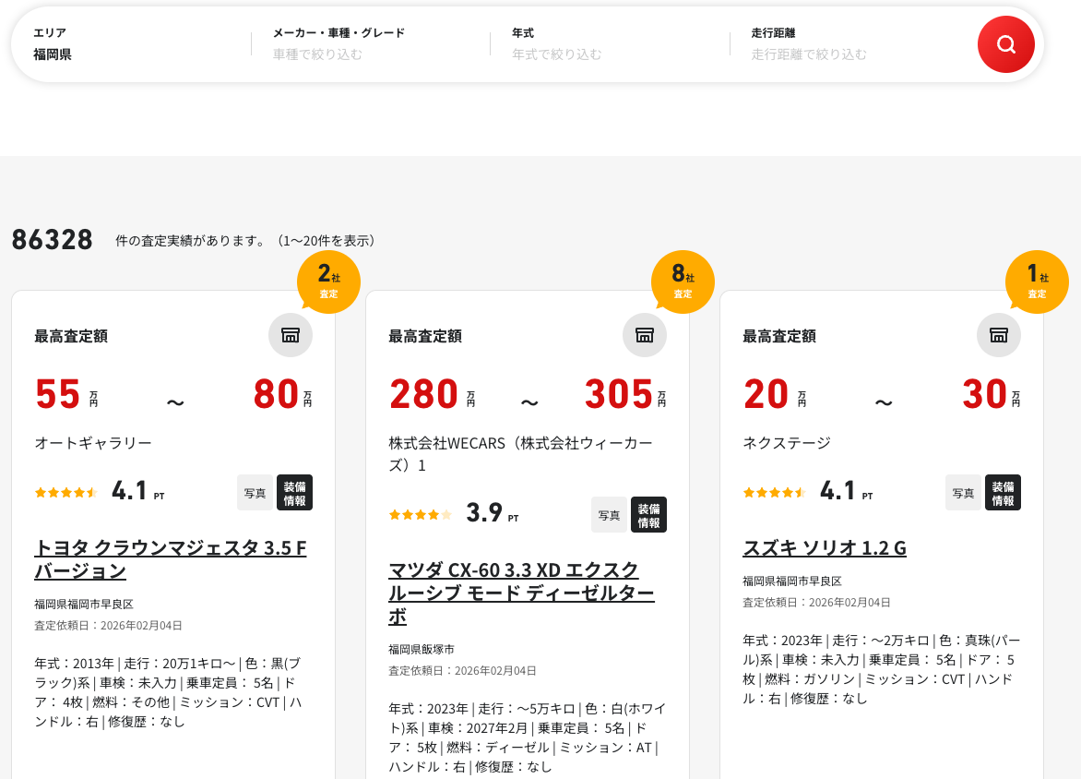1081x779 pixels.
Task: Open store icon on Suzuki Solio card
Action: click(x=999, y=335)
